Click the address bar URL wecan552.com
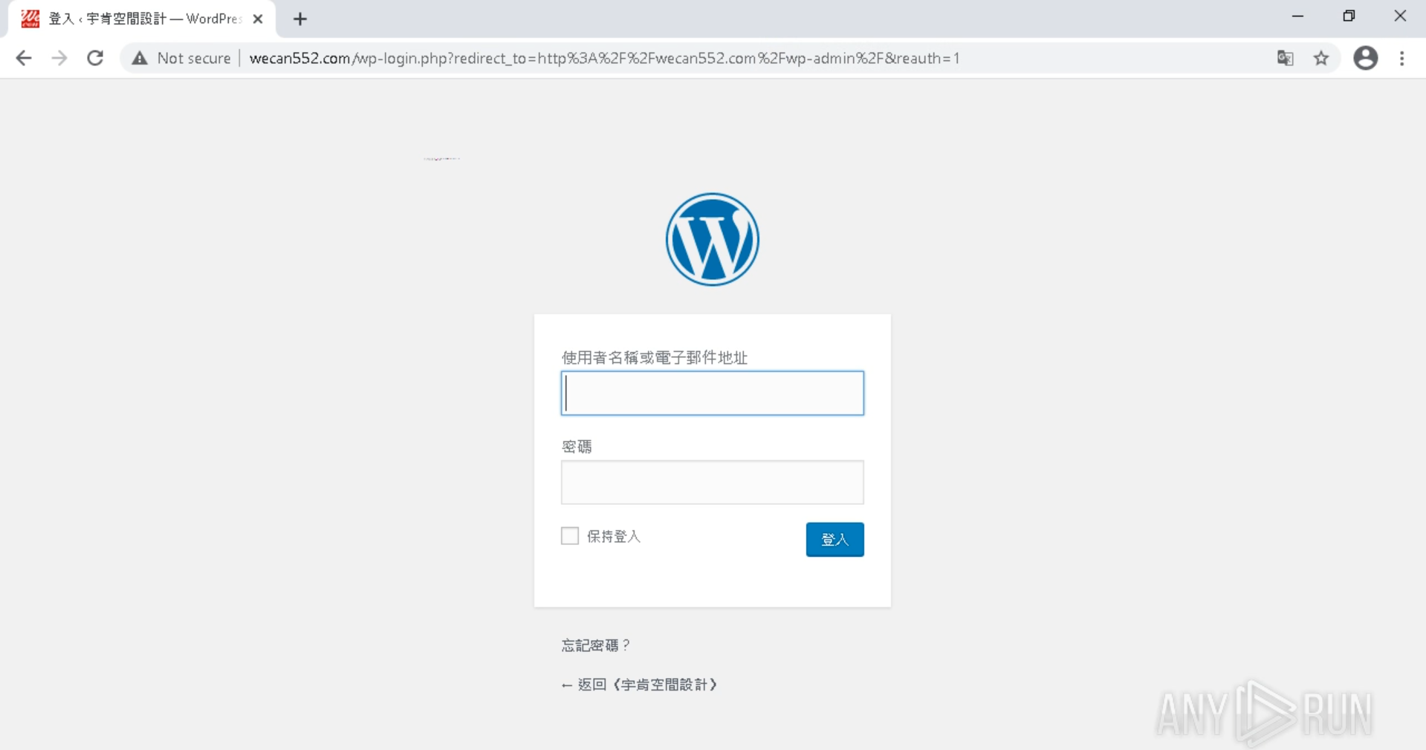The width and height of the screenshot is (1426, 750). click(603, 58)
